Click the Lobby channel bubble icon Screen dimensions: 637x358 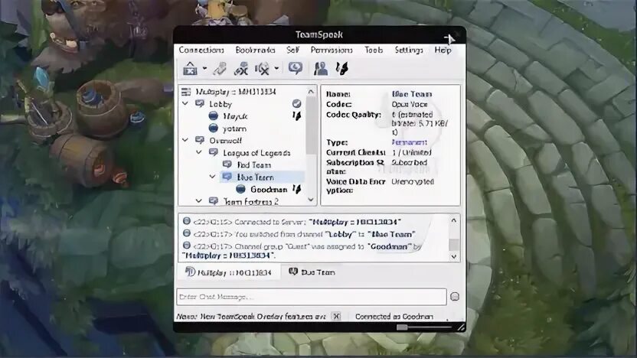pos(200,104)
